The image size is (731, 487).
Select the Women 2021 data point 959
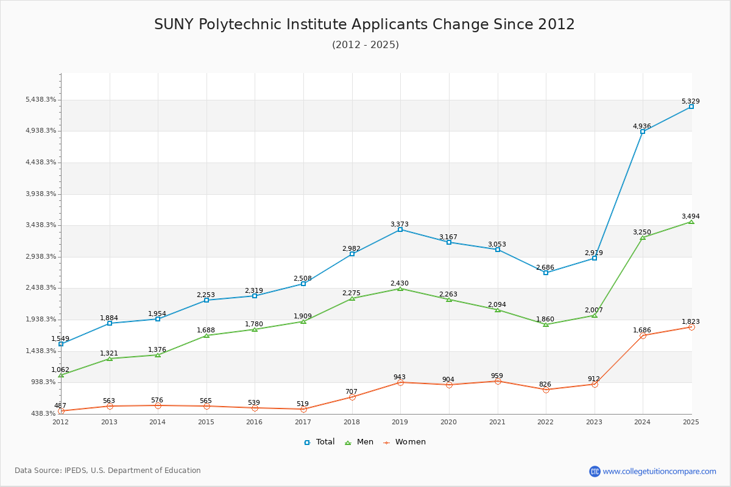coord(498,381)
